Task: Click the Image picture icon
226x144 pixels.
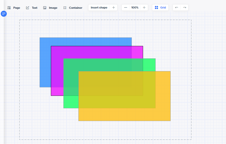Action: (x=45, y=8)
